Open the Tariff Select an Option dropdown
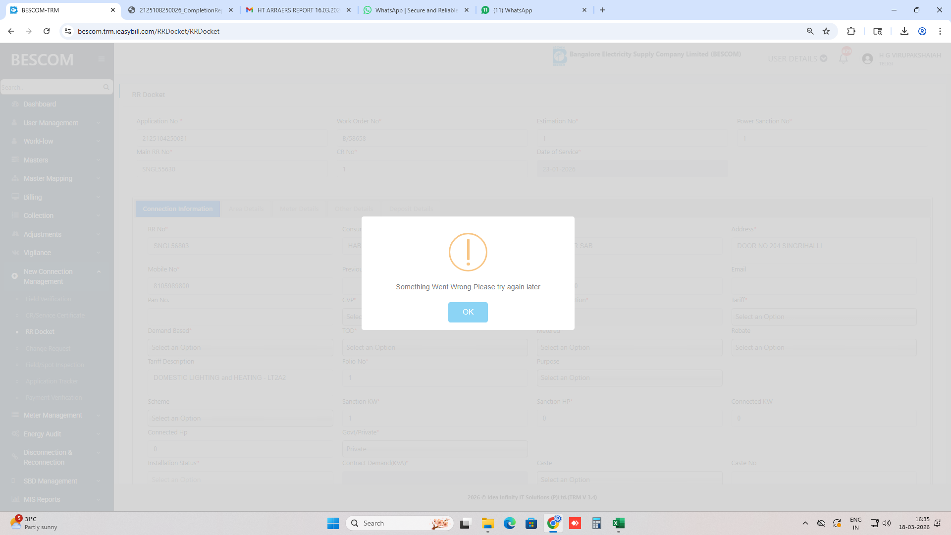The width and height of the screenshot is (951, 535). pos(823,317)
